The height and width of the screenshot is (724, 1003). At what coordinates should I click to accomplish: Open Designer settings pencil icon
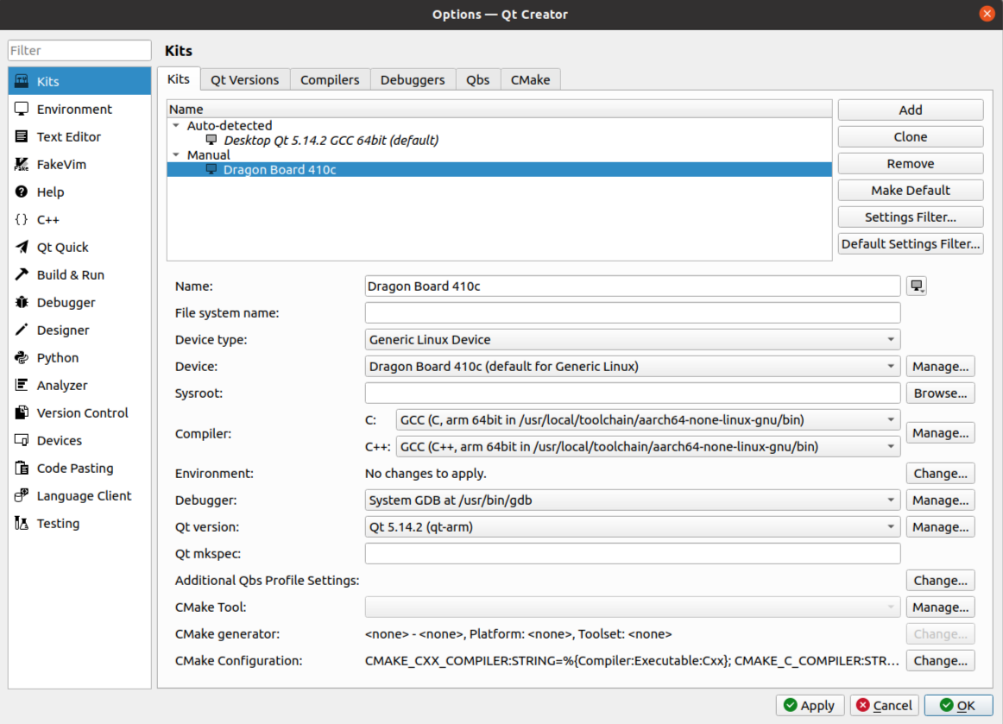pyautogui.click(x=22, y=330)
